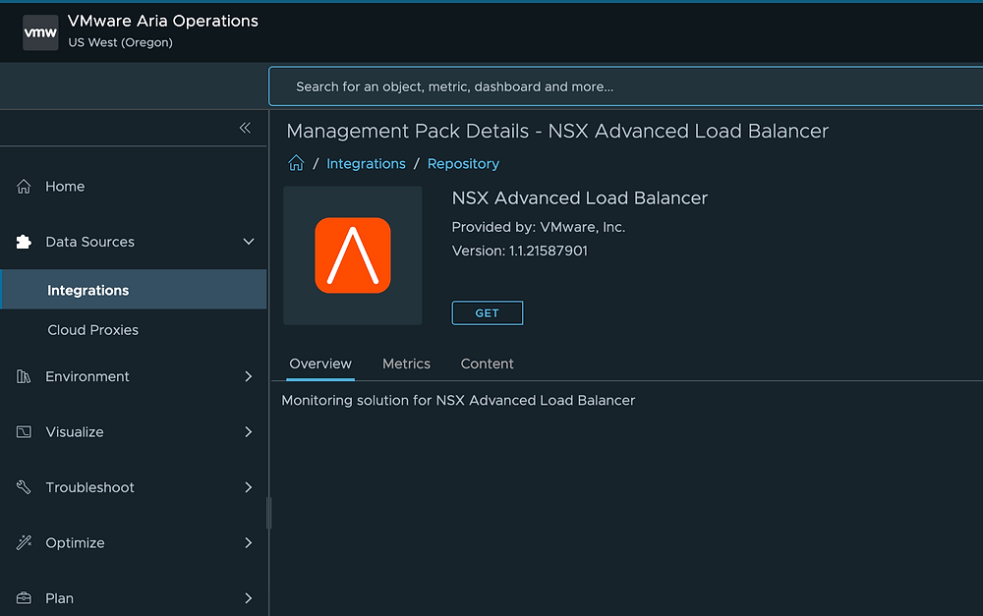The height and width of the screenshot is (616, 983).
Task: Collapse the Data Sources chevron
Action: point(249,242)
